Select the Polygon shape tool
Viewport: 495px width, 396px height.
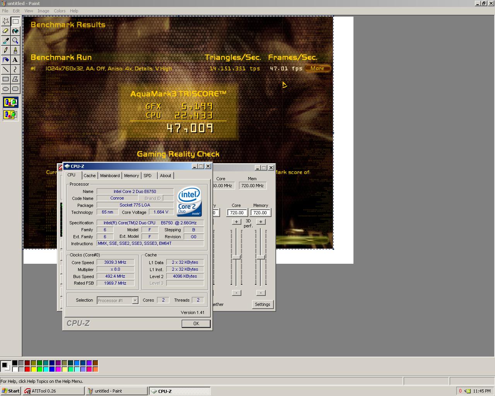15,79
